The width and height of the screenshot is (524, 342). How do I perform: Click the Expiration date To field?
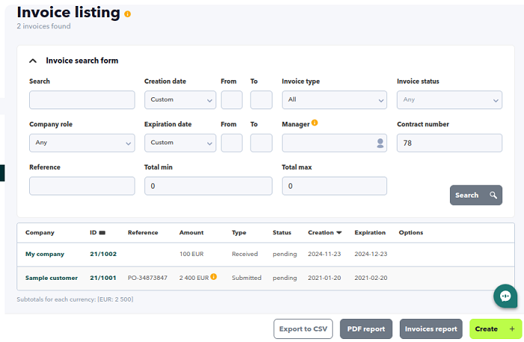coord(261,143)
